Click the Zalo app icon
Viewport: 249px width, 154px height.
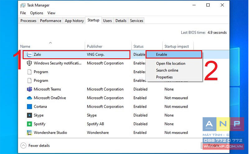point(29,55)
